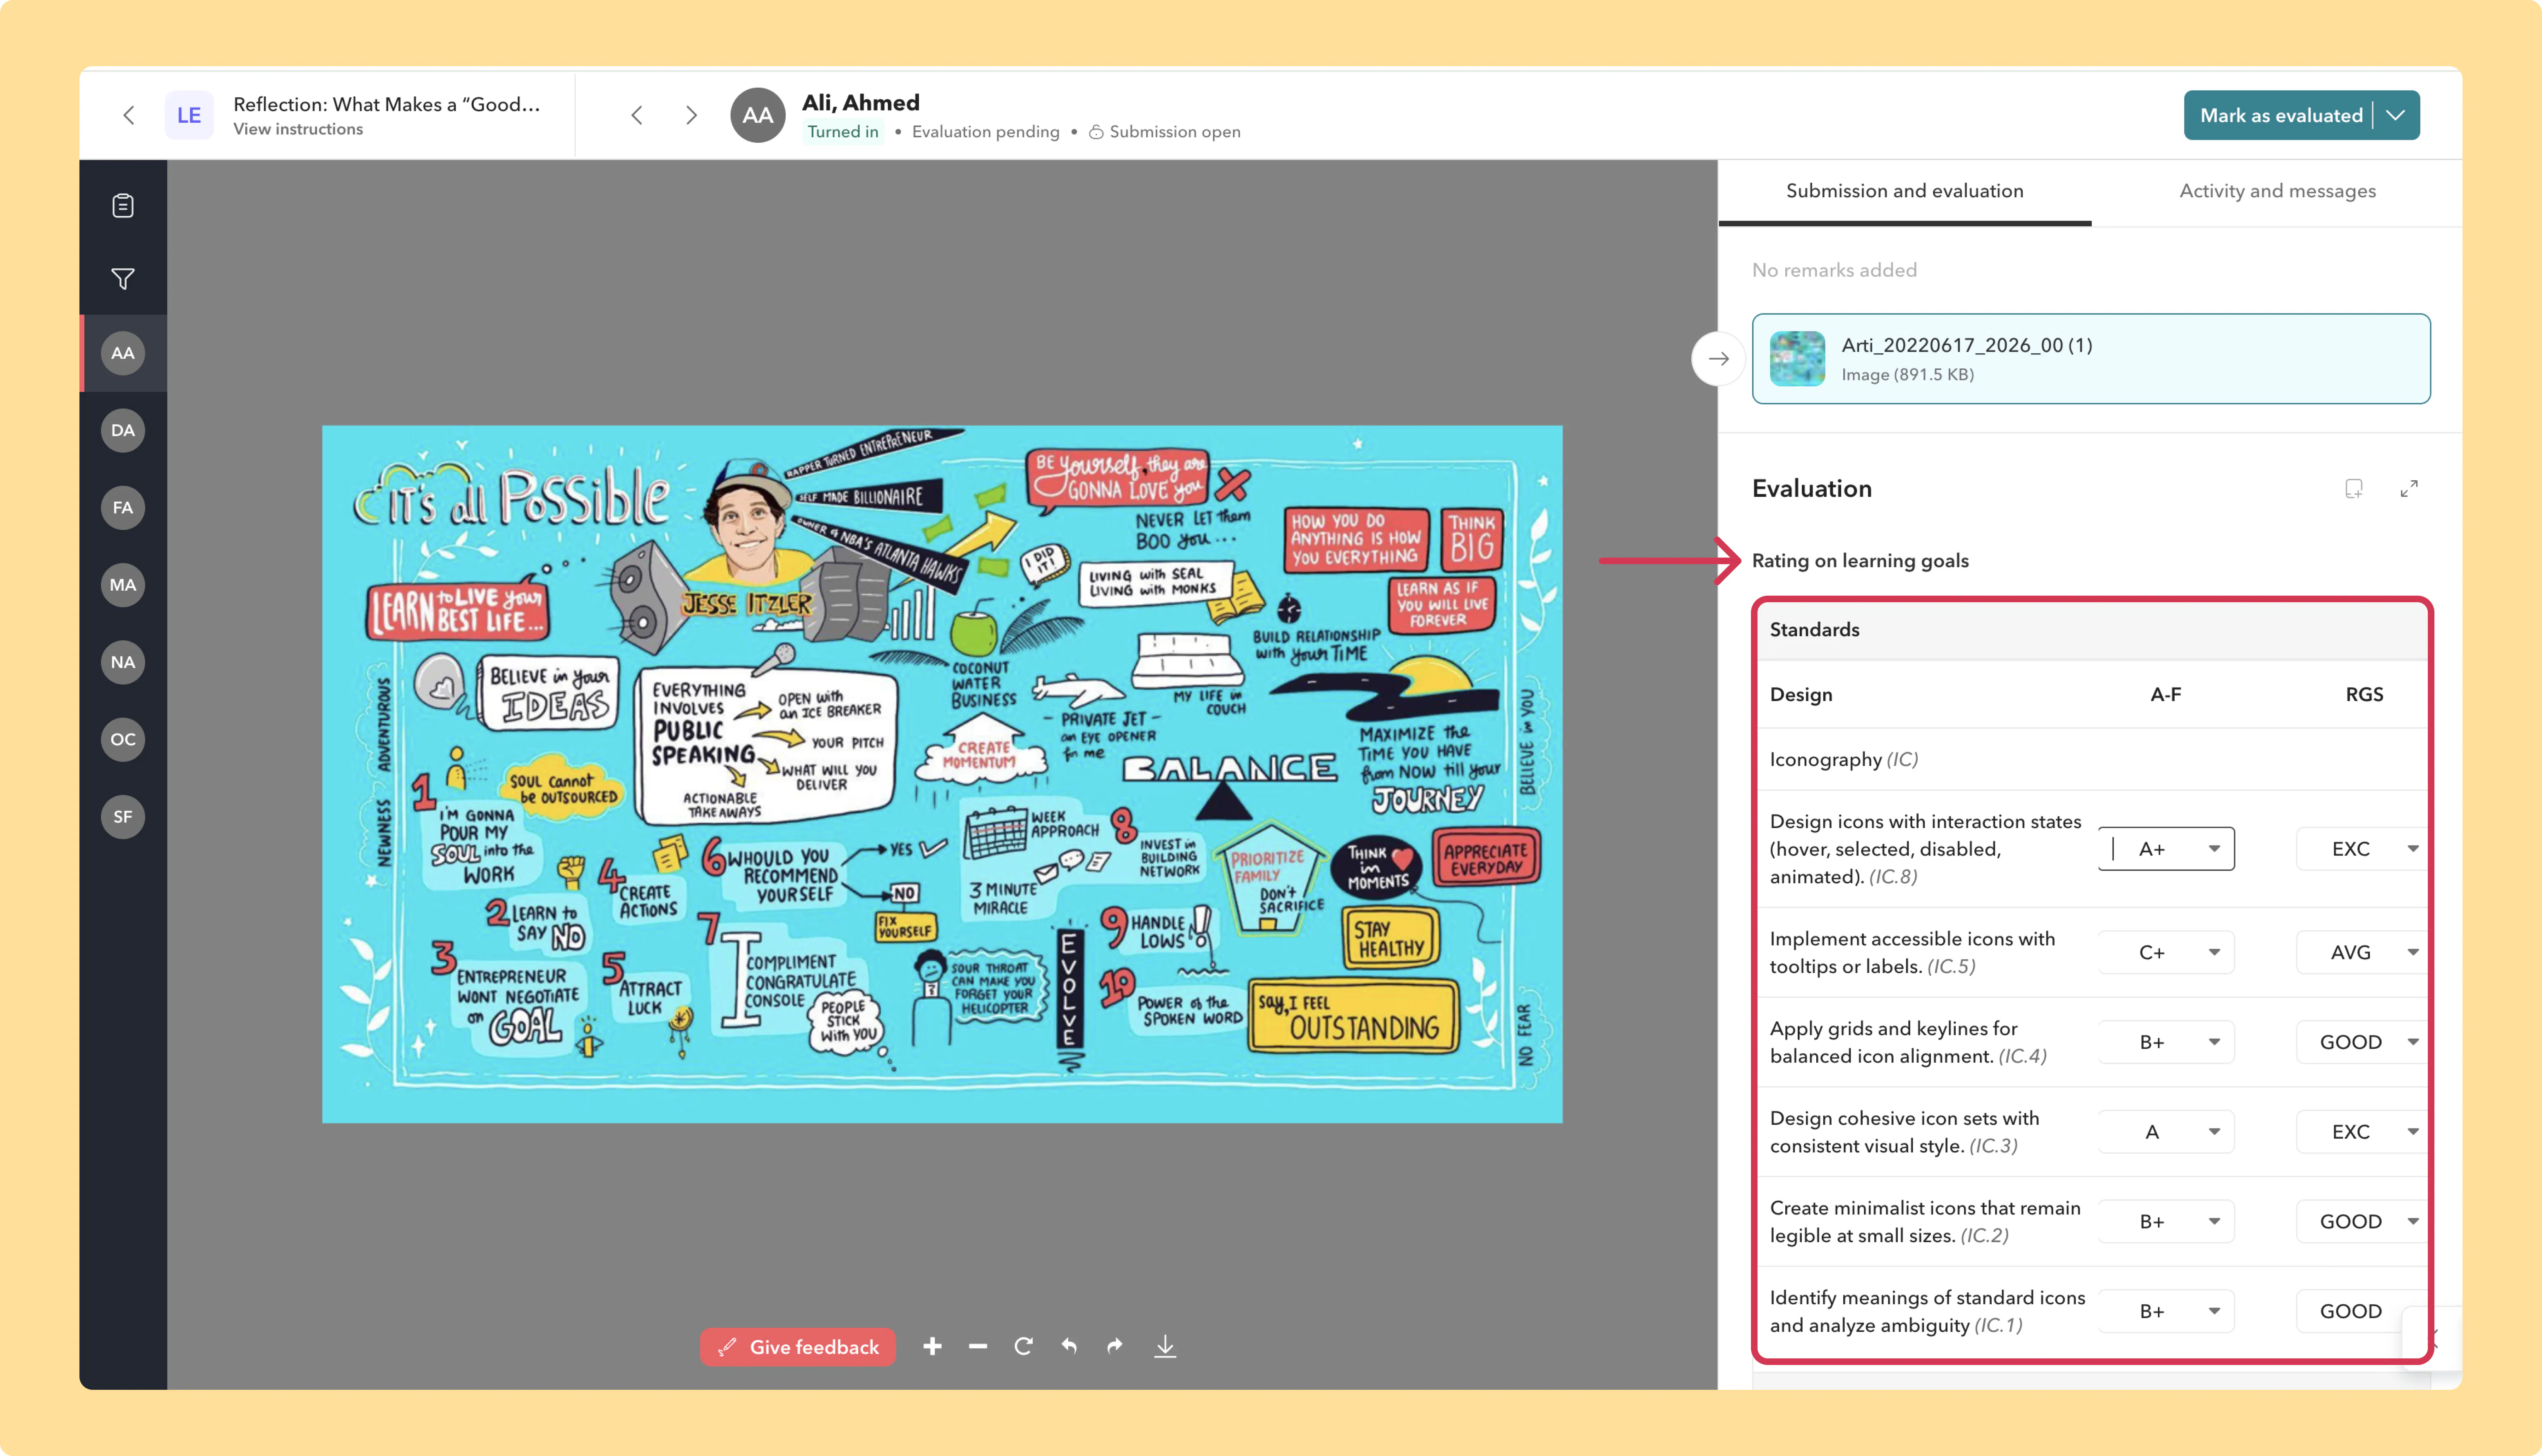Open the filter funnel icon
The height and width of the screenshot is (1456, 2542).
[123, 279]
